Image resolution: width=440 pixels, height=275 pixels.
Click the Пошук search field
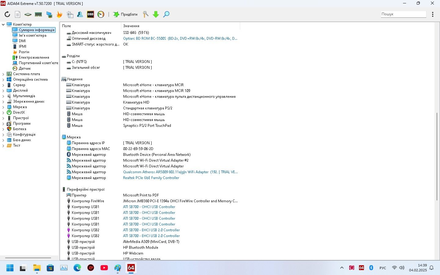pyautogui.click(x=403, y=14)
